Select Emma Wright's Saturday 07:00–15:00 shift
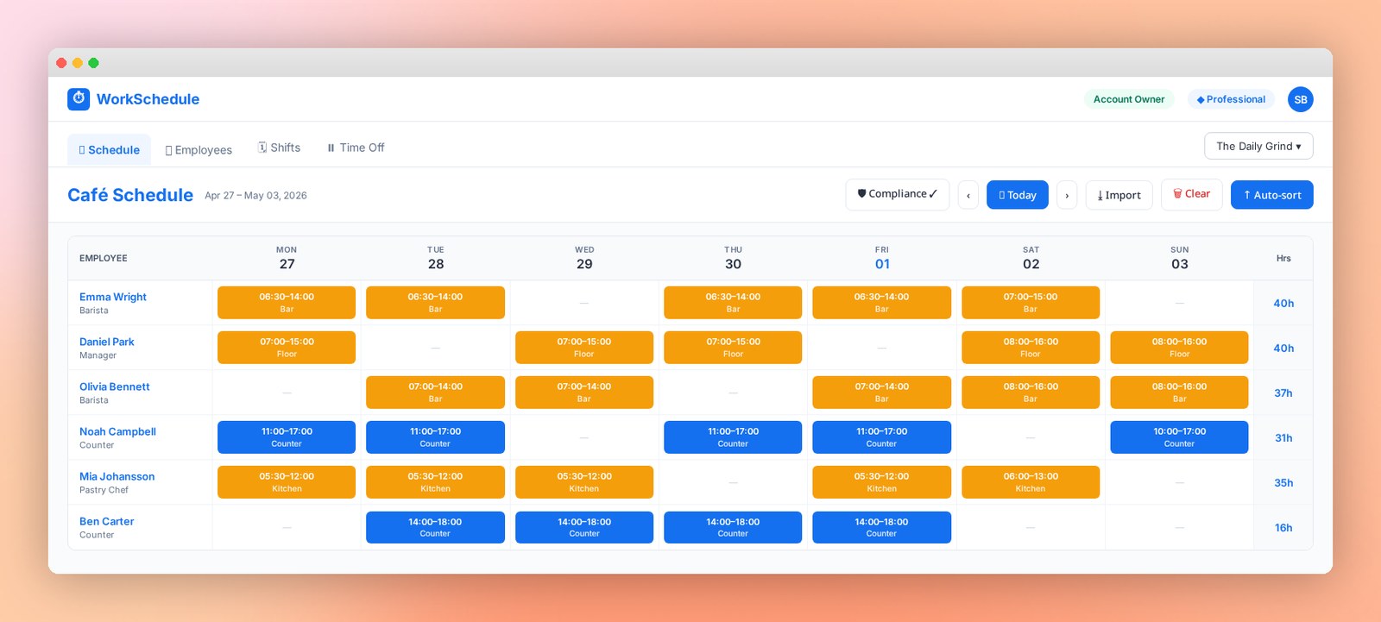Screen dimensions: 1381x622 [x=1031, y=303]
